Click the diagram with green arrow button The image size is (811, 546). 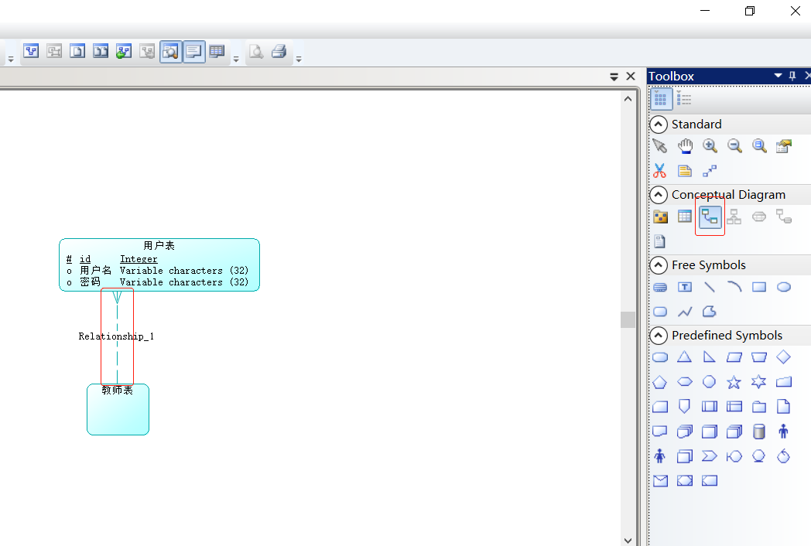[124, 51]
